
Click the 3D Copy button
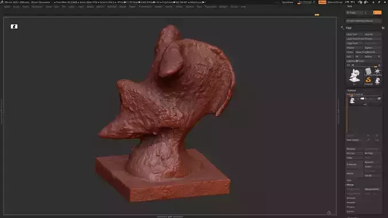pyautogui.click(x=354, y=13)
